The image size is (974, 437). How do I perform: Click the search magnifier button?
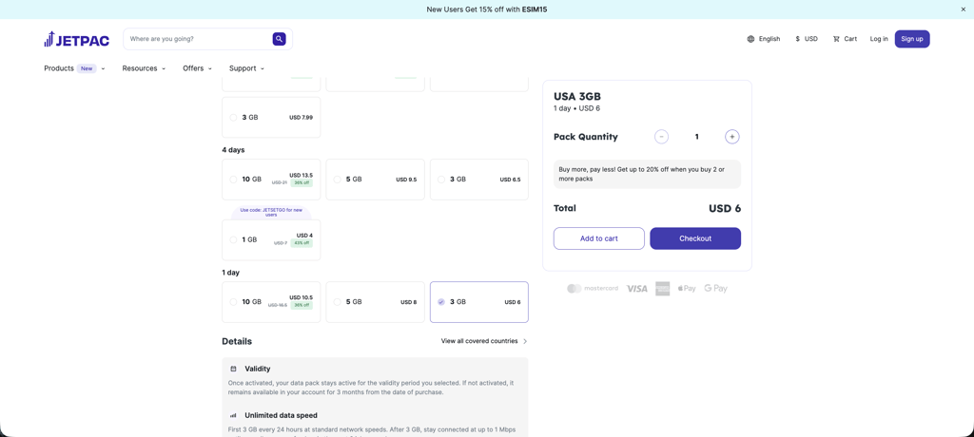(x=279, y=39)
